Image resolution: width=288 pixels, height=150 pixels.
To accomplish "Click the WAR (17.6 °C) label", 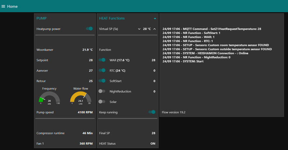I will coord(120,60).
